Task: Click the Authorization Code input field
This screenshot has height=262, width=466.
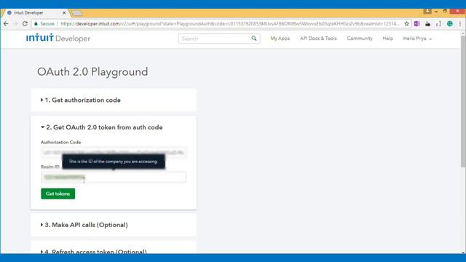Action: pos(114,152)
